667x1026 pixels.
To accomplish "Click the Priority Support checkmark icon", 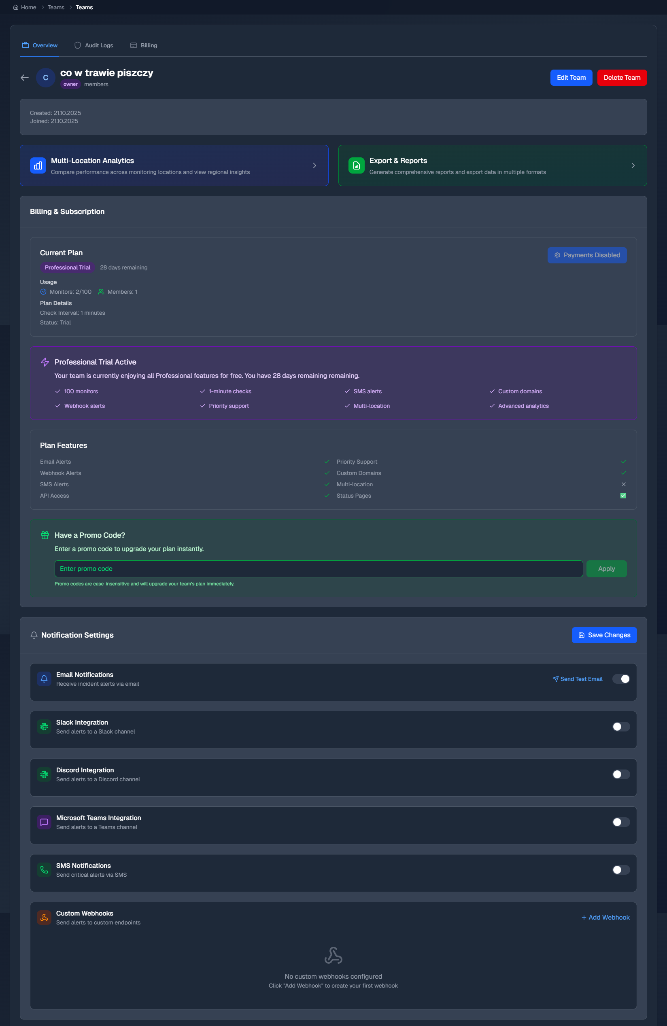I will click(x=623, y=462).
